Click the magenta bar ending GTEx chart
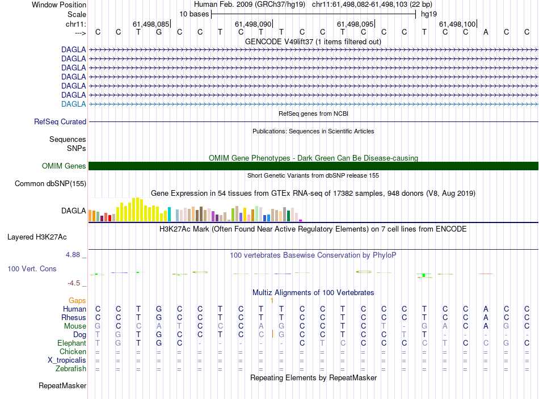 coord(301,220)
